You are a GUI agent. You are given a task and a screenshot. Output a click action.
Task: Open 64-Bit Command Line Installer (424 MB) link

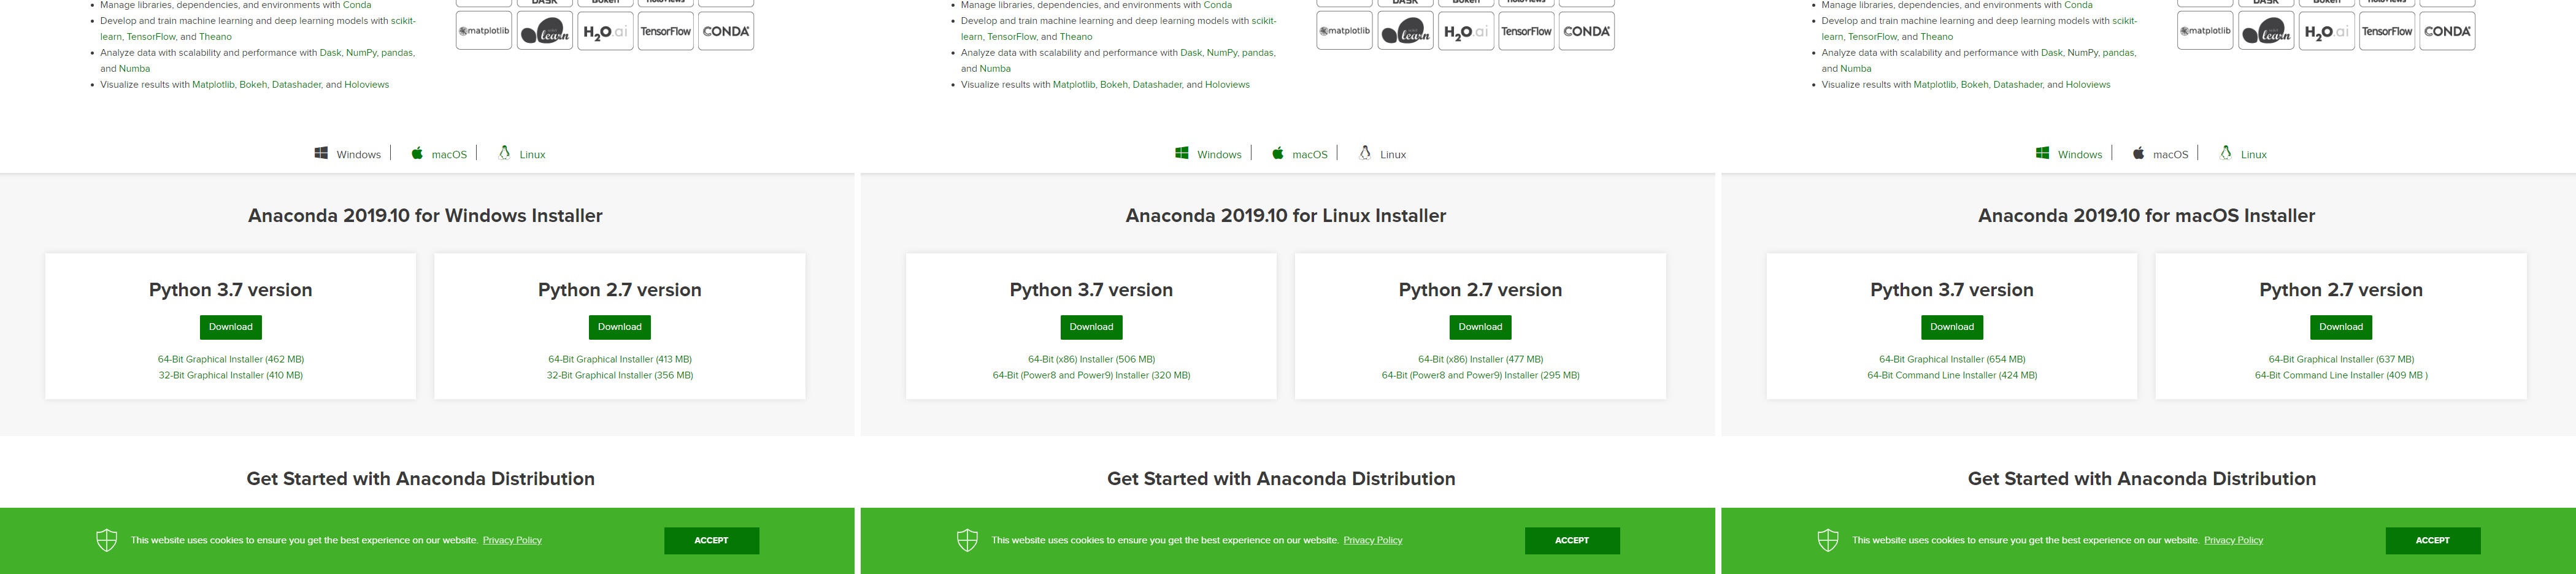click(x=1952, y=375)
